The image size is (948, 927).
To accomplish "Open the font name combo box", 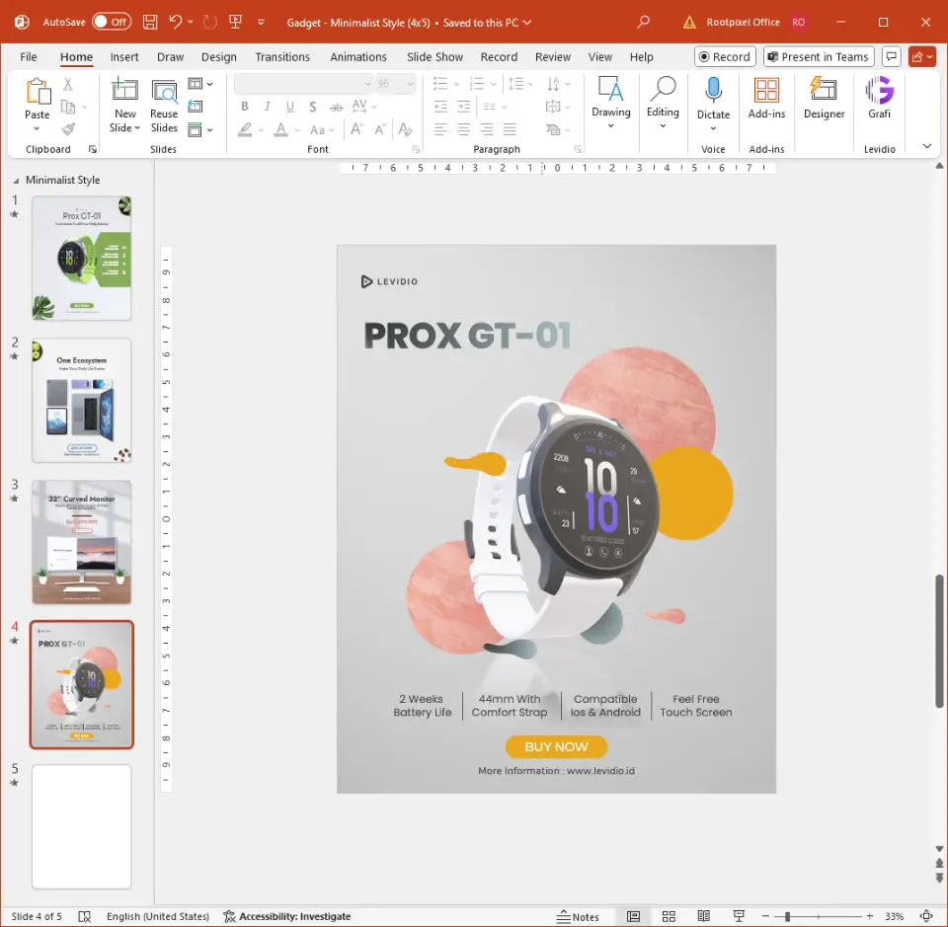I will coord(303,83).
